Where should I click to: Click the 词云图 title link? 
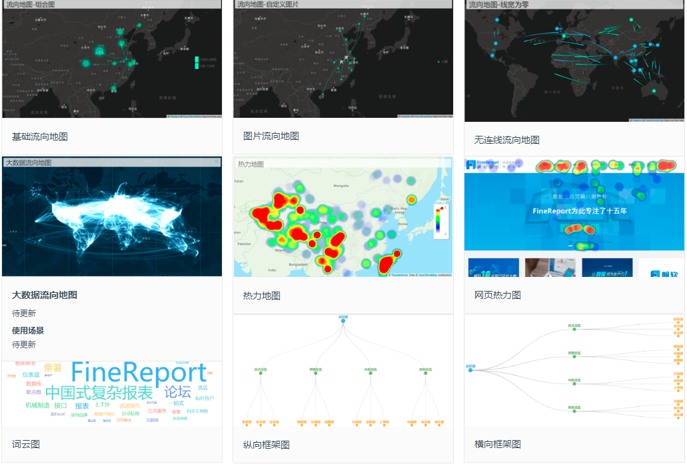pos(26,444)
